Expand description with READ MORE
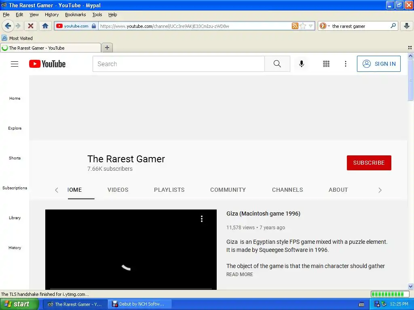414x310 pixels. (x=239, y=274)
